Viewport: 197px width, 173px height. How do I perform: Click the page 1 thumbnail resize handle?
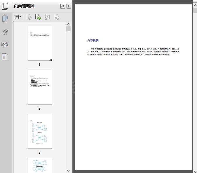51,60
